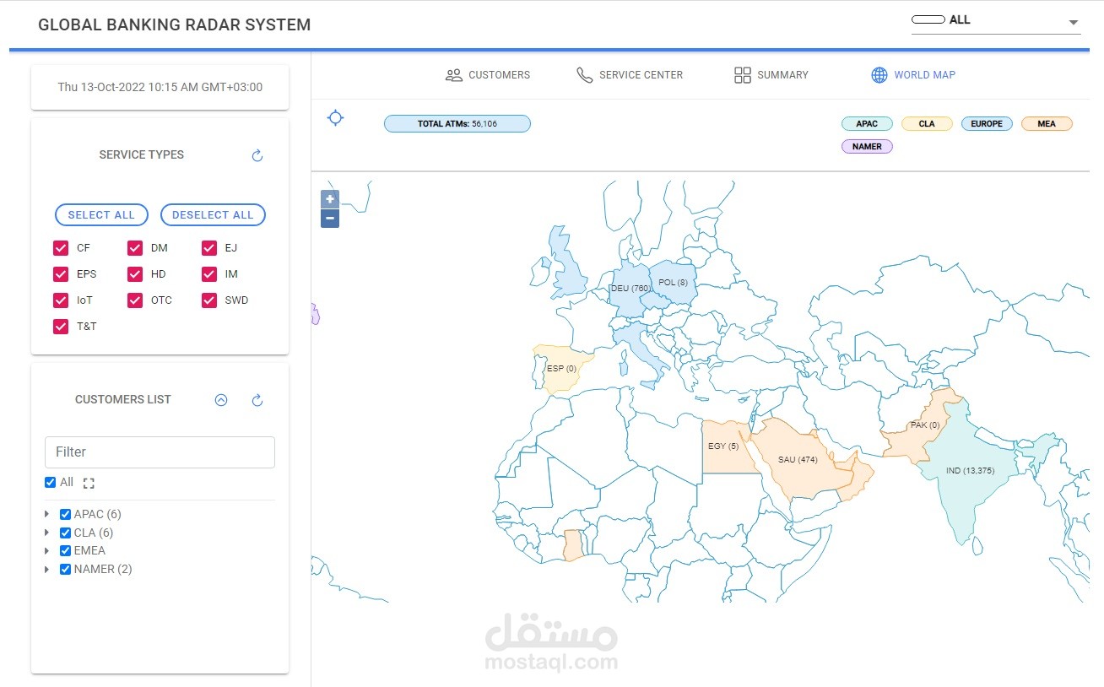Select the EUROPE region legend chip

click(986, 123)
